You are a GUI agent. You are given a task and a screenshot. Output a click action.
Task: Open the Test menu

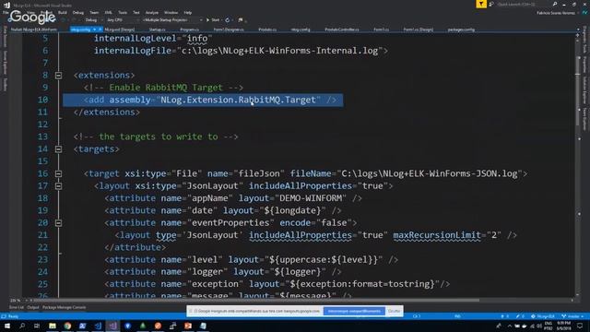pos(136,12)
